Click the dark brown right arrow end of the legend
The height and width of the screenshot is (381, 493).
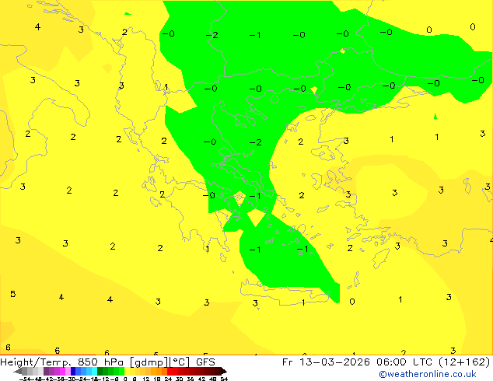tap(224, 371)
